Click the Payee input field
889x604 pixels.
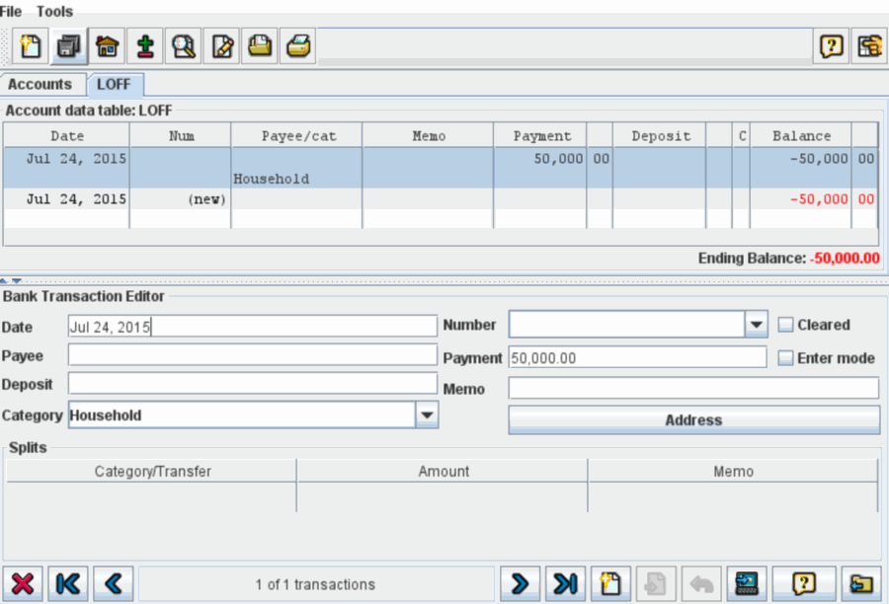click(x=252, y=354)
